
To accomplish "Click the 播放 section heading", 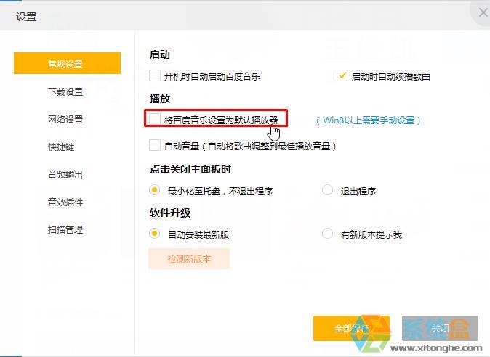I will tap(160, 99).
